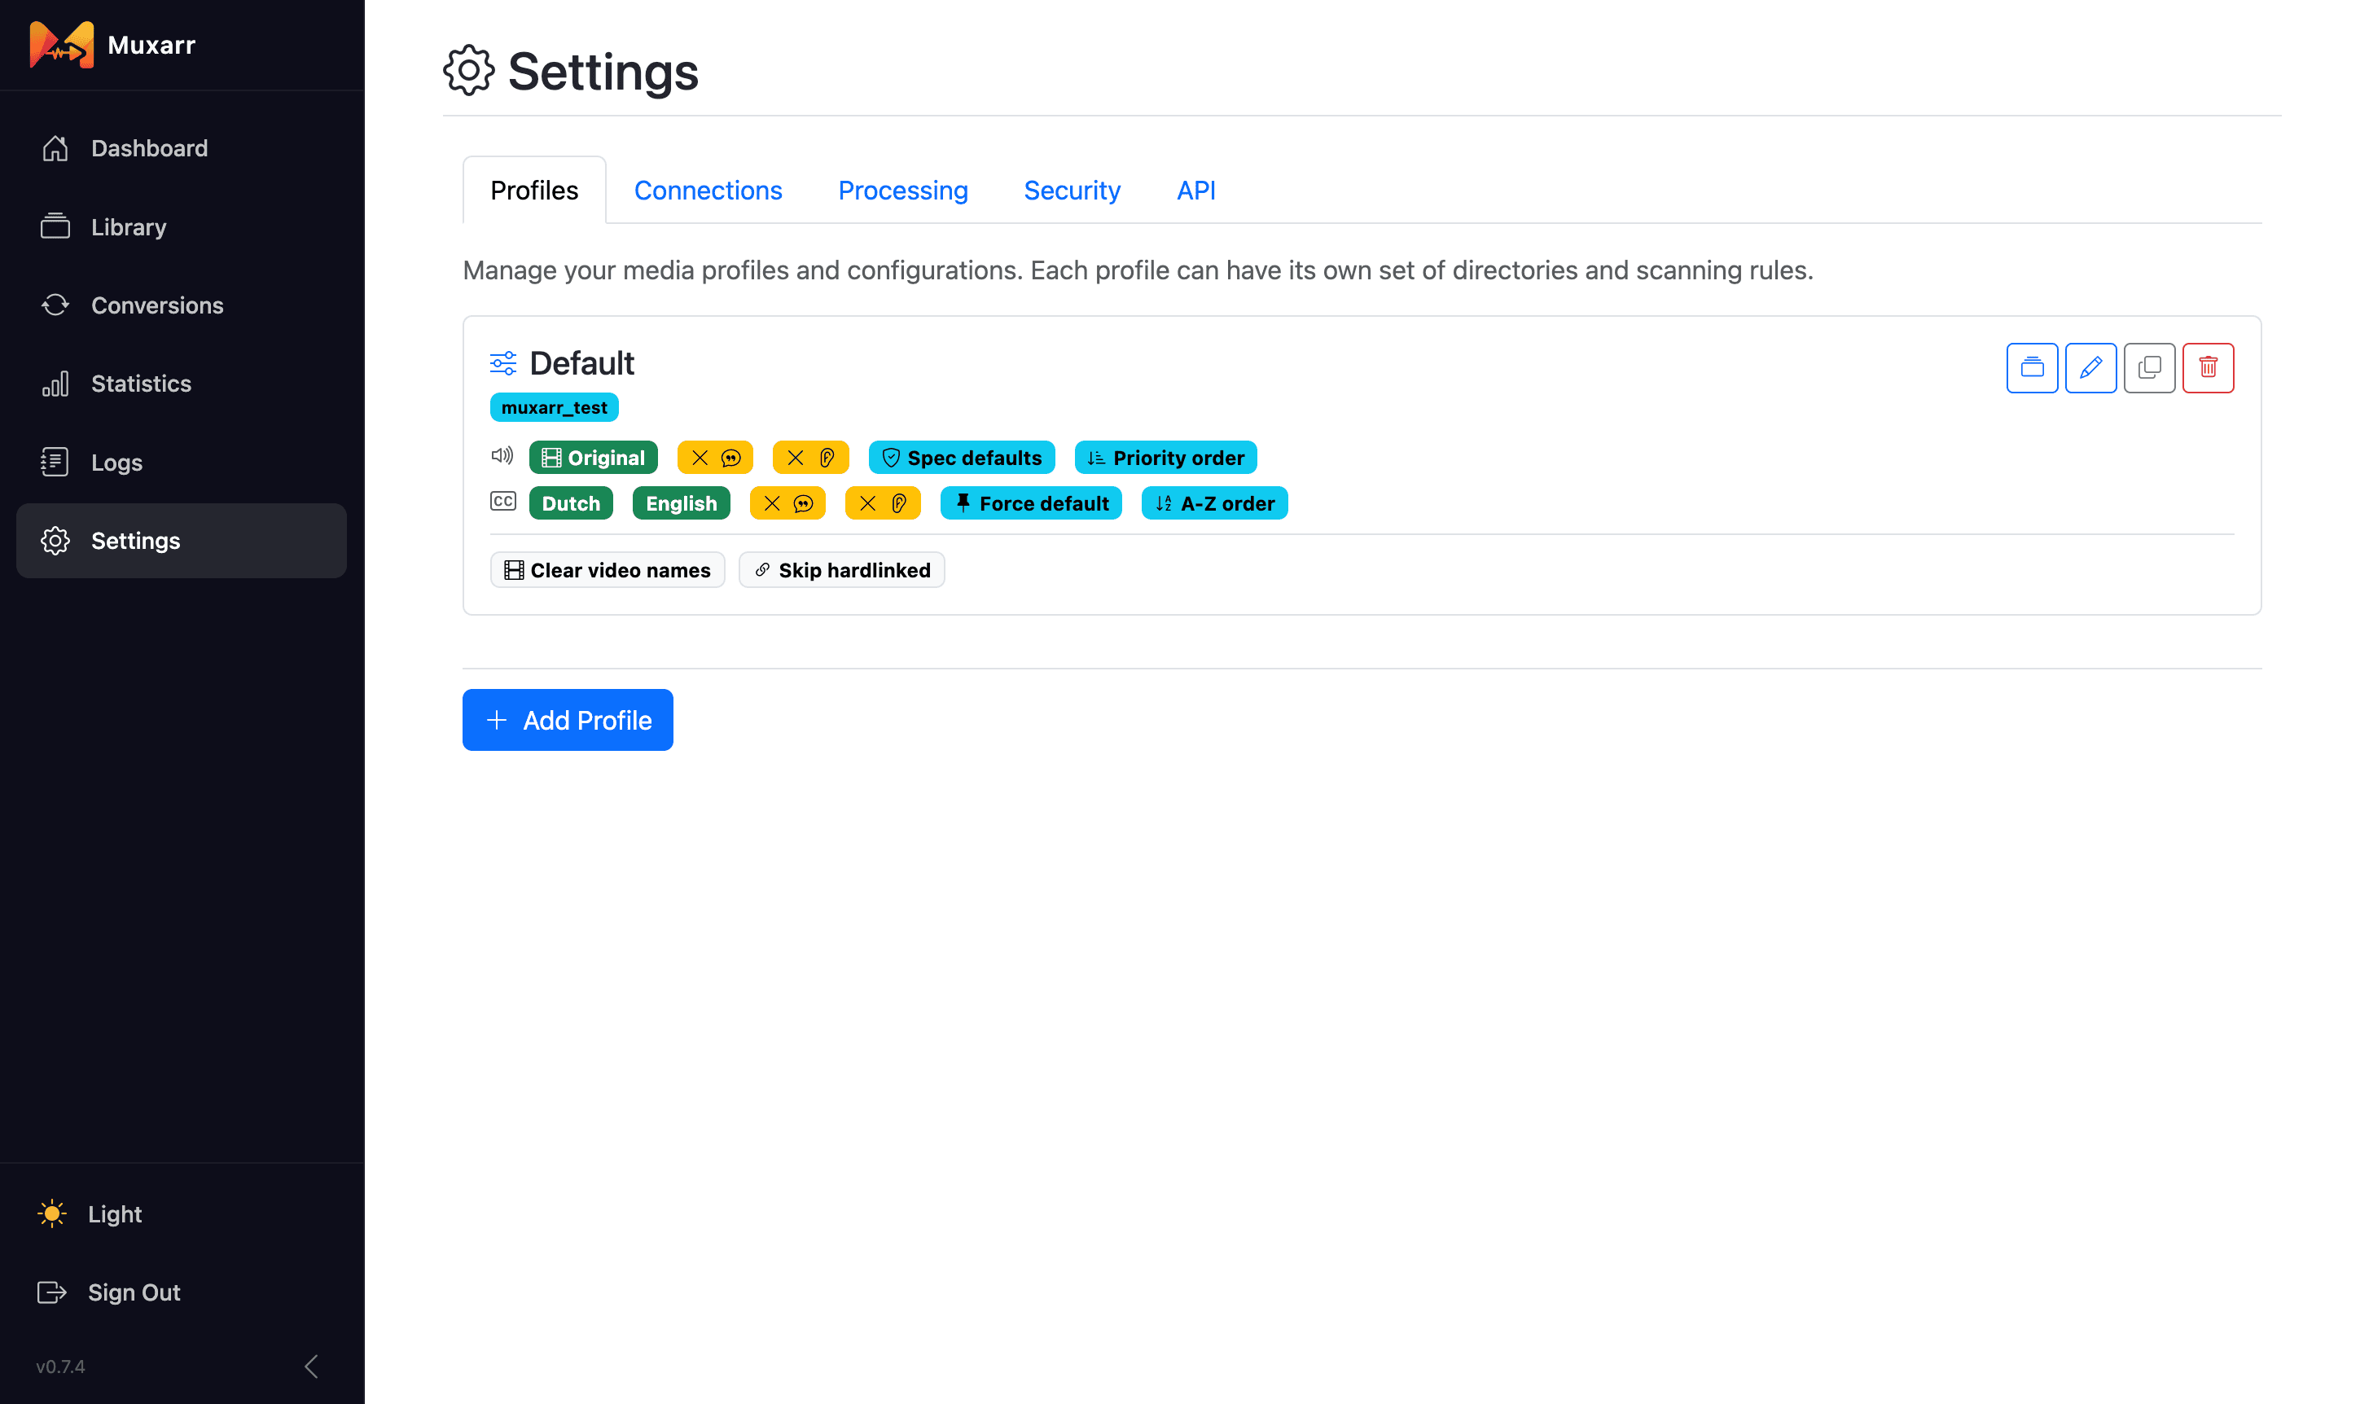Open library view for Default profile
Image resolution: width=2360 pixels, height=1404 pixels.
[2033, 367]
